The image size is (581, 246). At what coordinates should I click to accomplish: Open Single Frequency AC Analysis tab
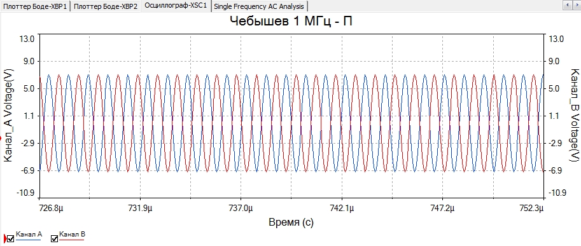(x=260, y=6)
